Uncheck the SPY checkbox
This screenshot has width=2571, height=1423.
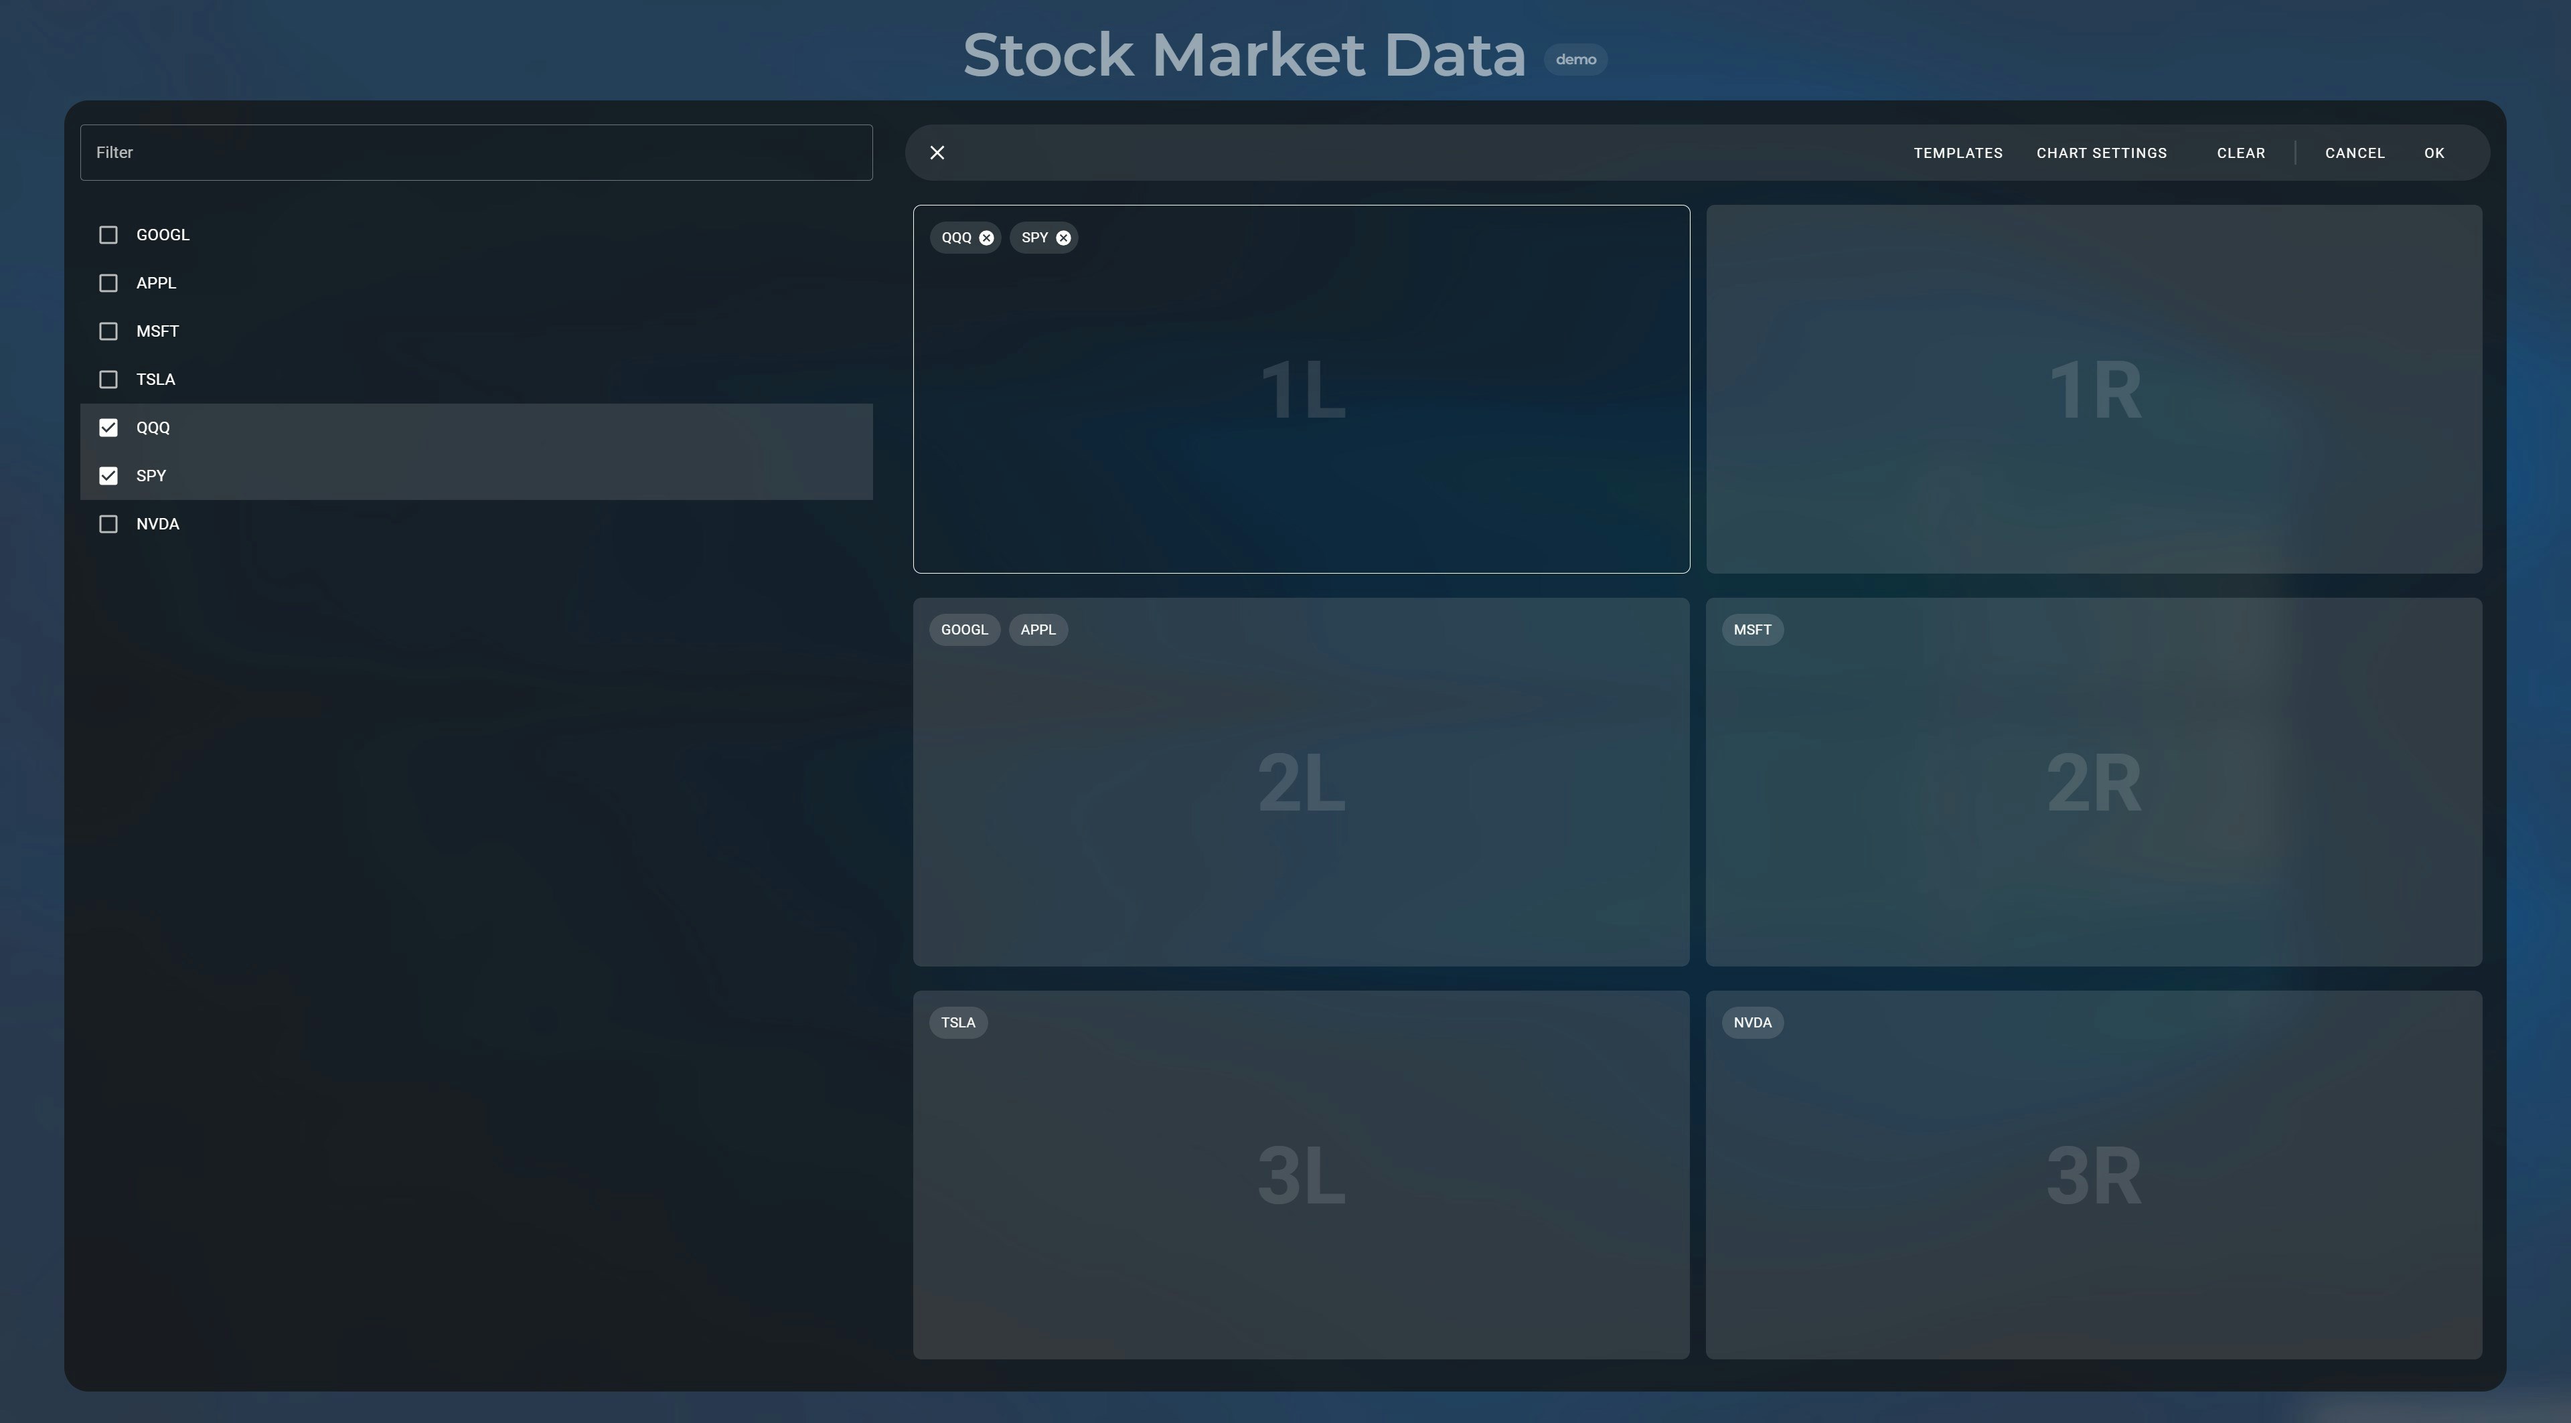108,476
